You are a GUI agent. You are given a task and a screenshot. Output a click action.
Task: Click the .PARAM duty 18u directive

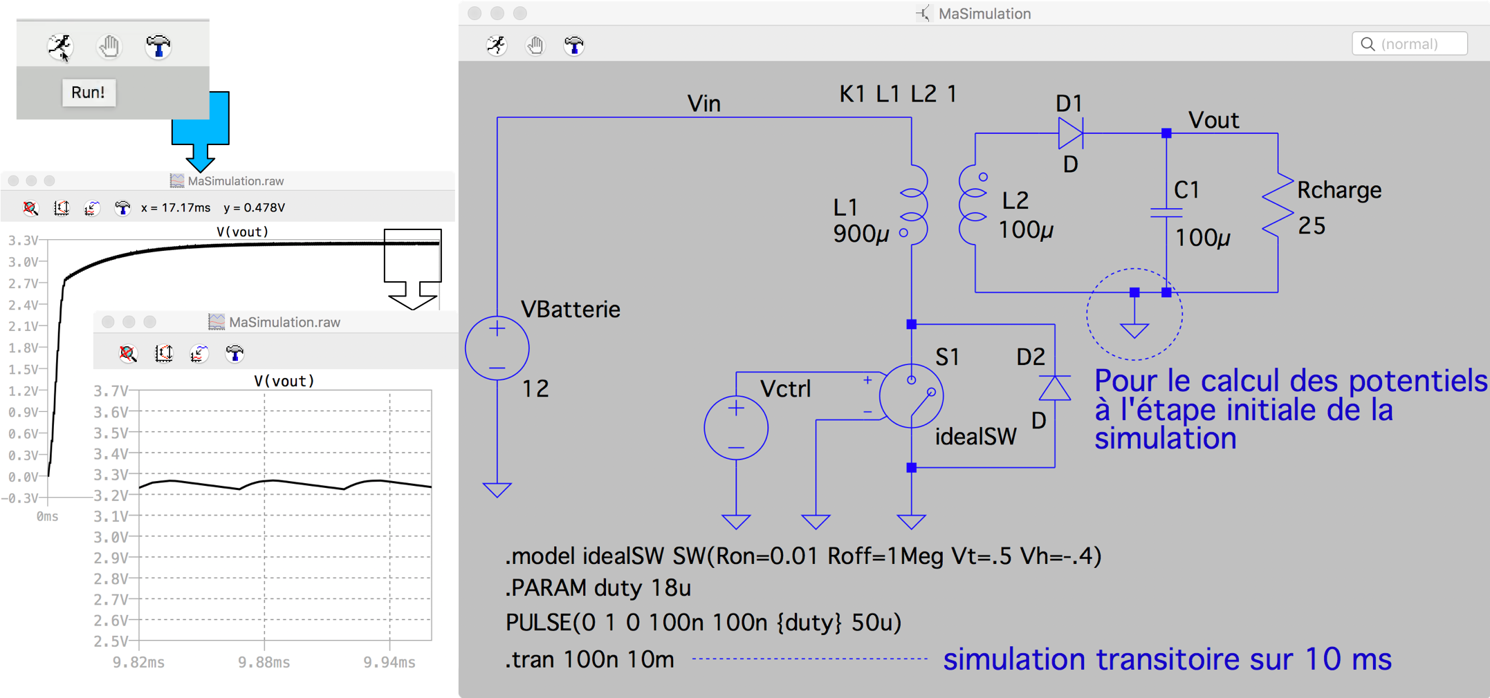pyautogui.click(x=598, y=588)
